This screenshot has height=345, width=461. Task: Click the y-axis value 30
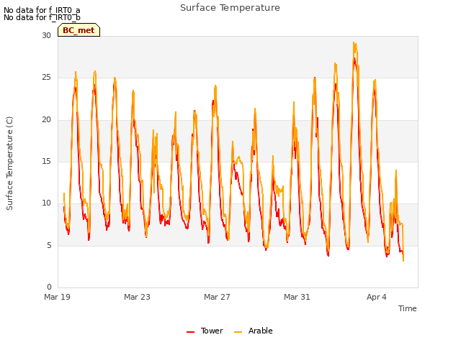[46, 35]
